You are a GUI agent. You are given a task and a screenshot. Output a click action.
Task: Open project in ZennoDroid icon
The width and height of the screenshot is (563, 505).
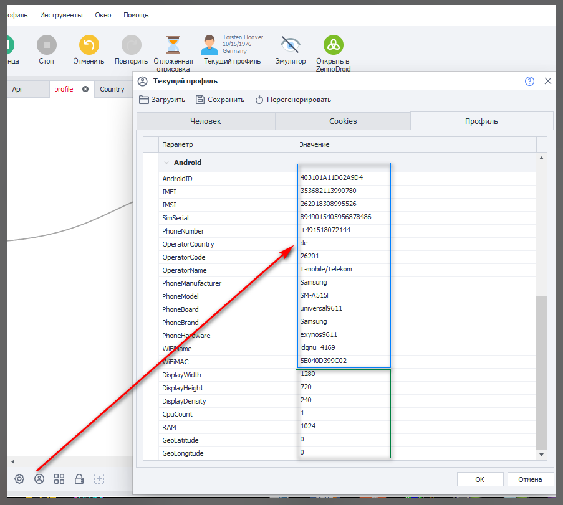coord(334,45)
